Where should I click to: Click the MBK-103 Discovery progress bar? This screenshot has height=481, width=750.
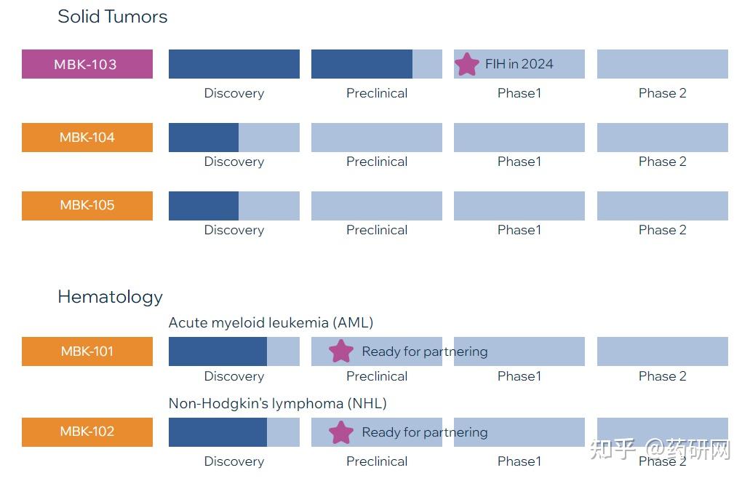coord(234,64)
